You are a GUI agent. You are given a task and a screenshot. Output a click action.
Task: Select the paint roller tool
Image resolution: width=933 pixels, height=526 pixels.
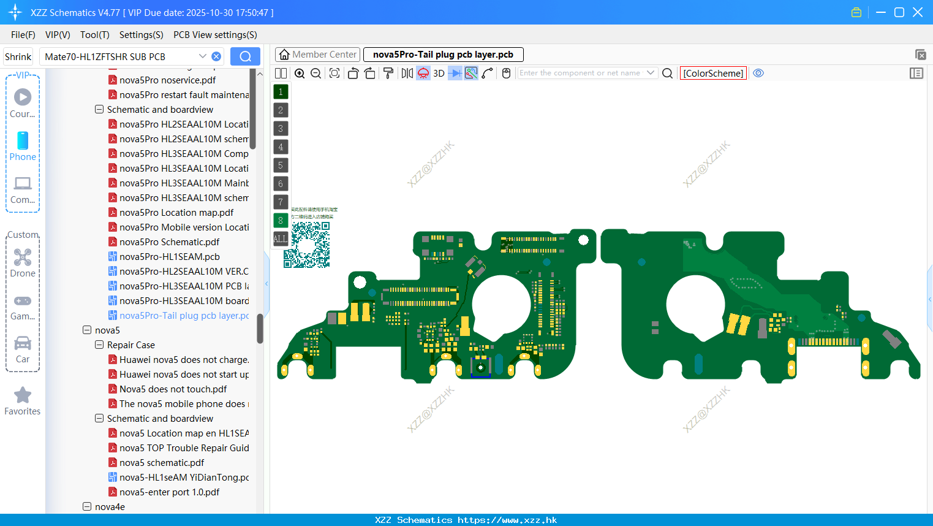[388, 73]
